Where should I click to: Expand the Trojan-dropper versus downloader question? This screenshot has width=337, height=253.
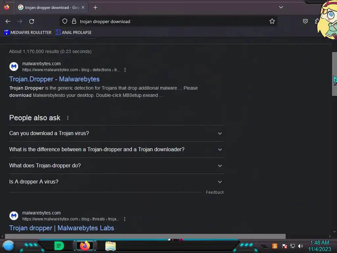tap(116, 150)
